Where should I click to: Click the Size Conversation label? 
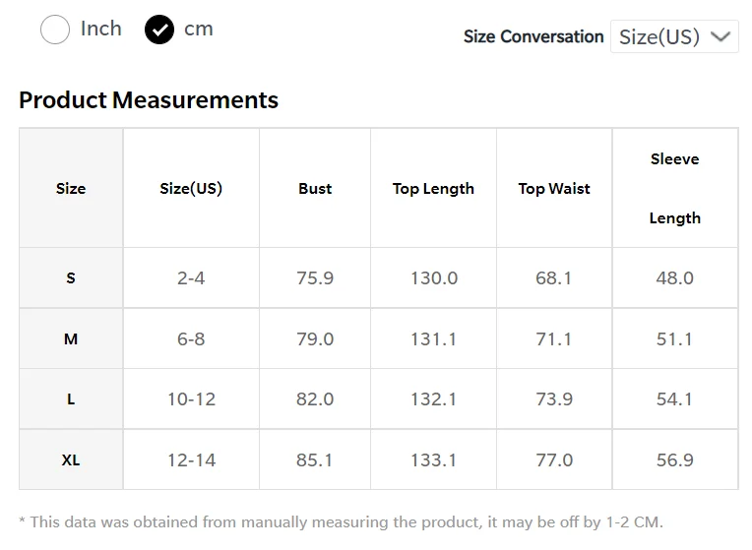click(533, 36)
